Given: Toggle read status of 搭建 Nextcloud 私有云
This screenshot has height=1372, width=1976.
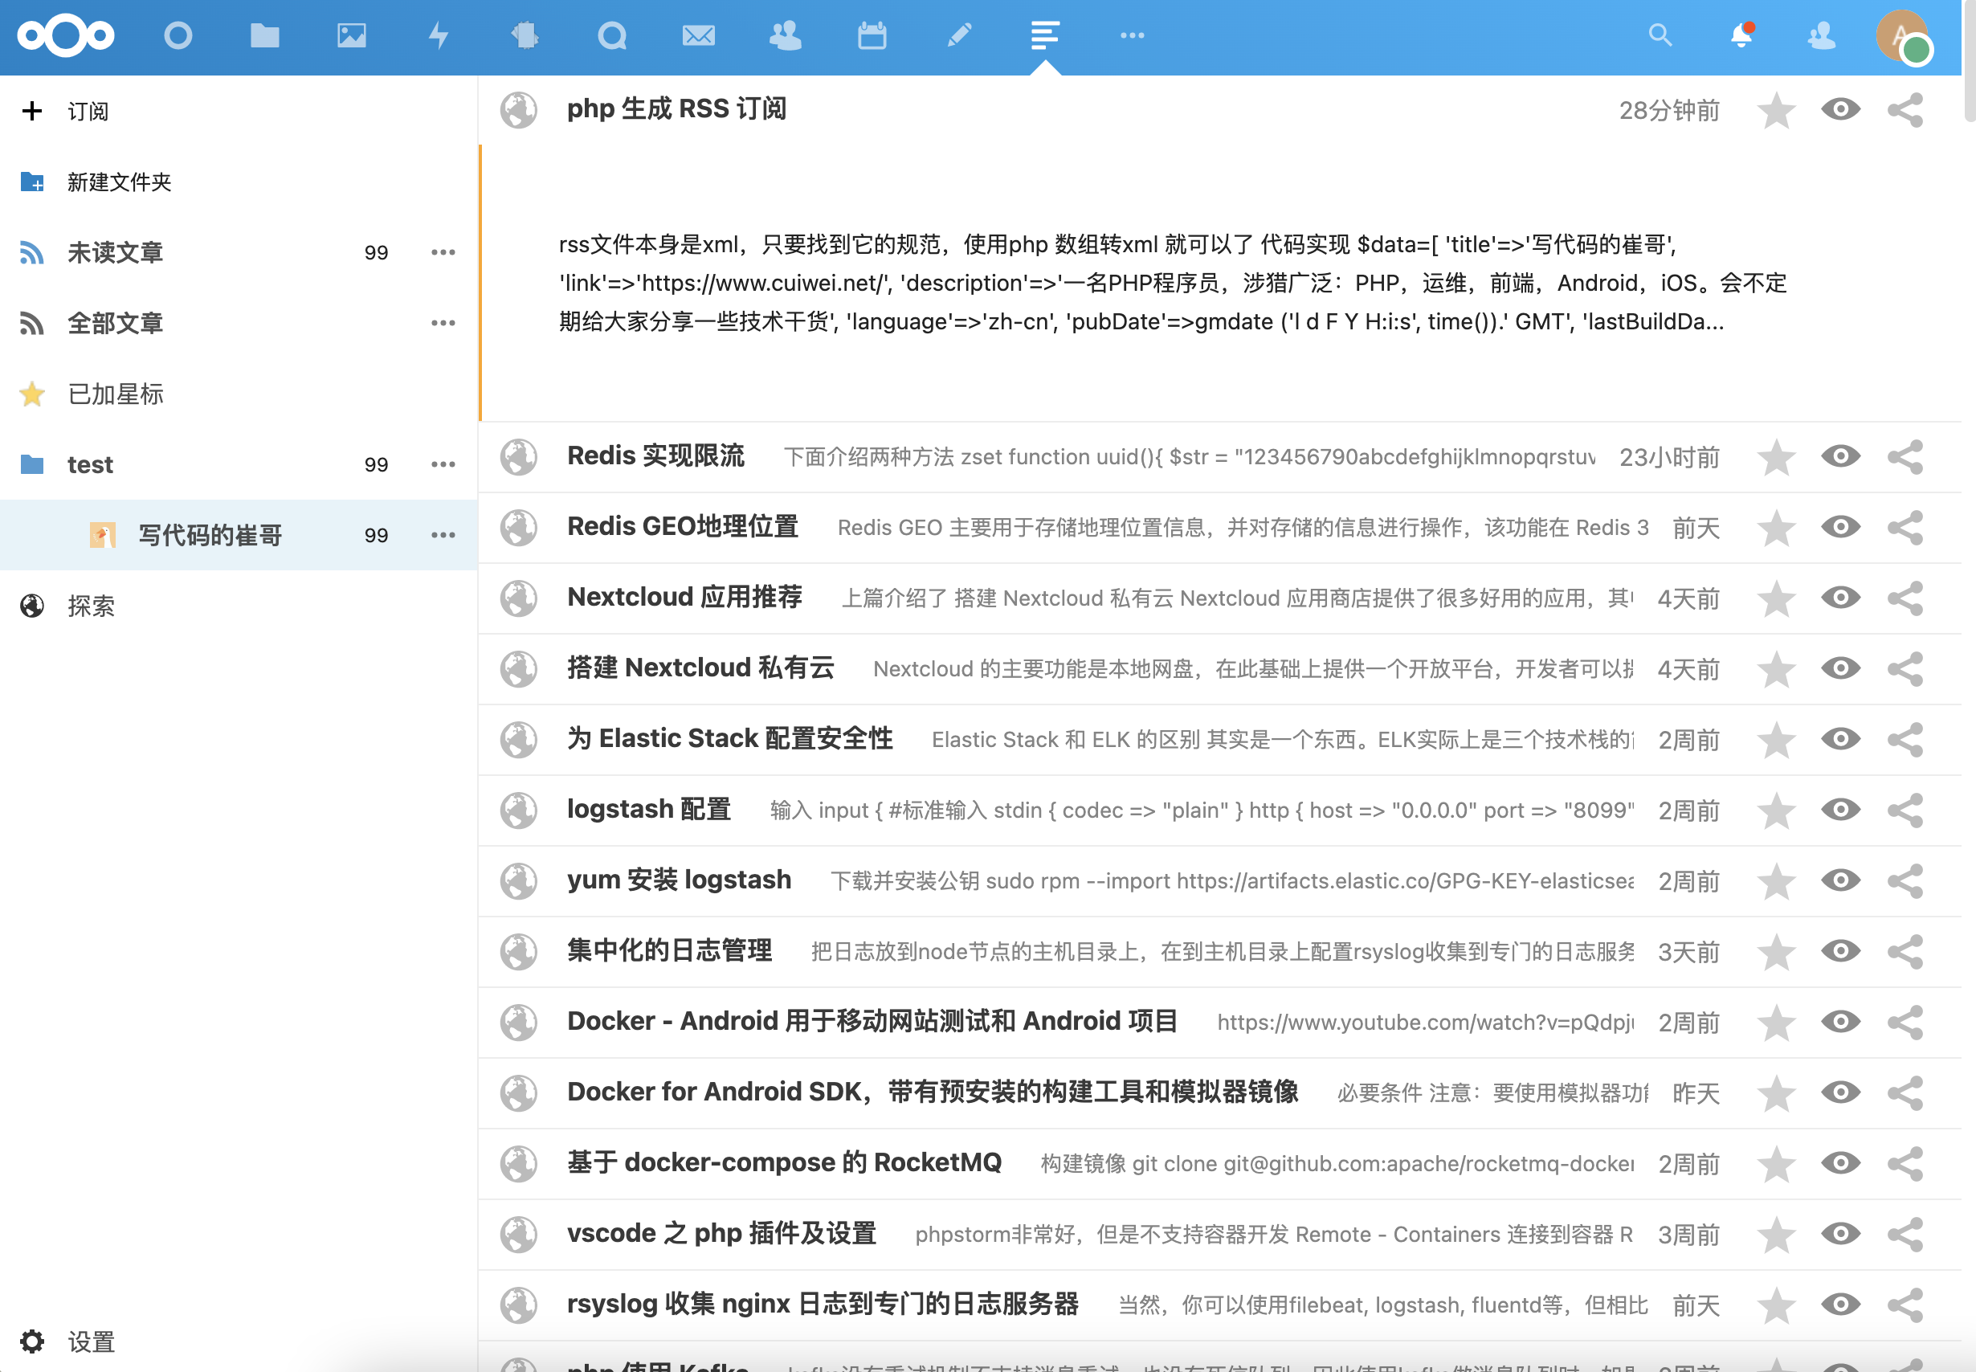Looking at the screenshot, I should point(1840,668).
